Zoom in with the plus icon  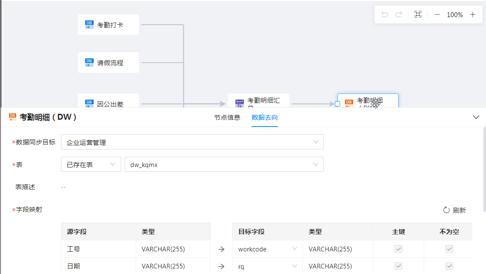[473, 14]
